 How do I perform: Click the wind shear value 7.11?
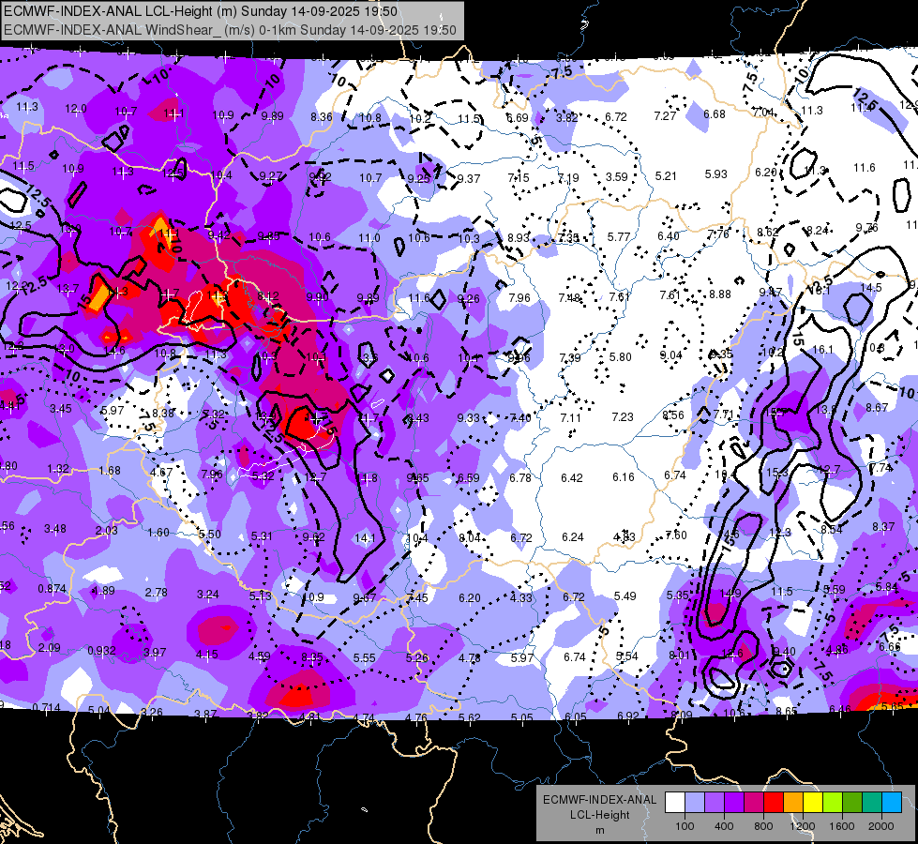coord(570,417)
